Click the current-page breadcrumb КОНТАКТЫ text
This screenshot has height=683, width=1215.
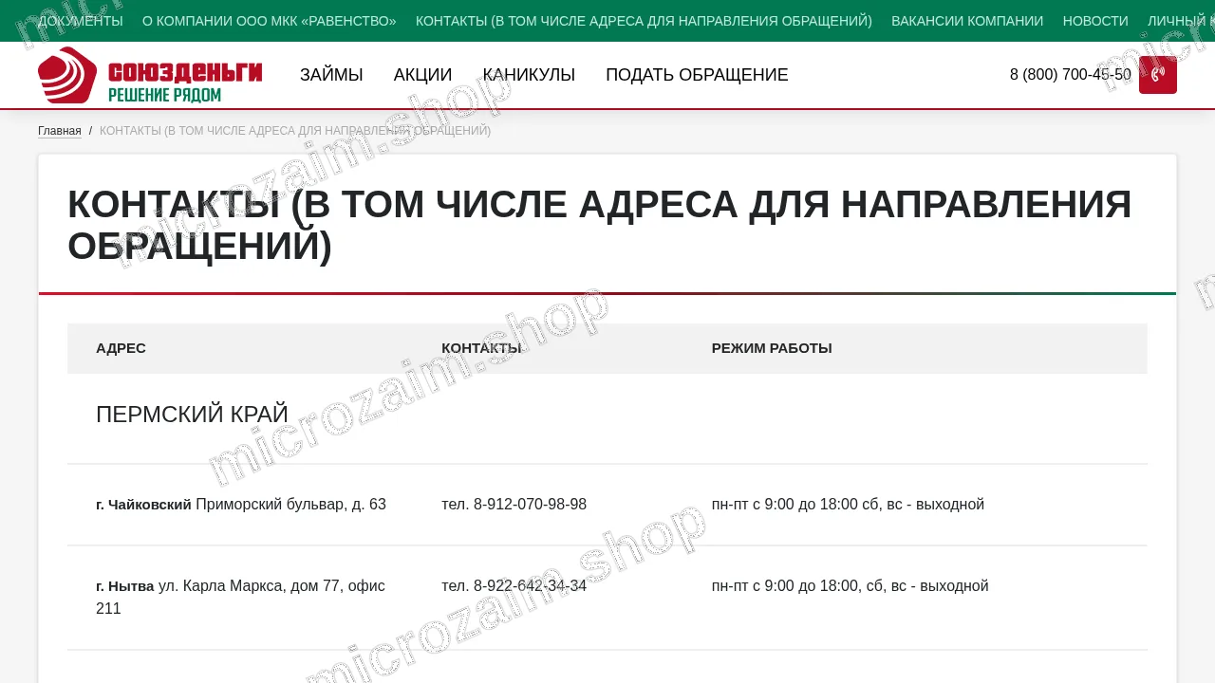(295, 131)
